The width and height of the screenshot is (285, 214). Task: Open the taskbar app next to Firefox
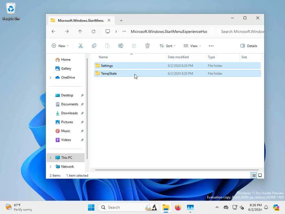190,207
